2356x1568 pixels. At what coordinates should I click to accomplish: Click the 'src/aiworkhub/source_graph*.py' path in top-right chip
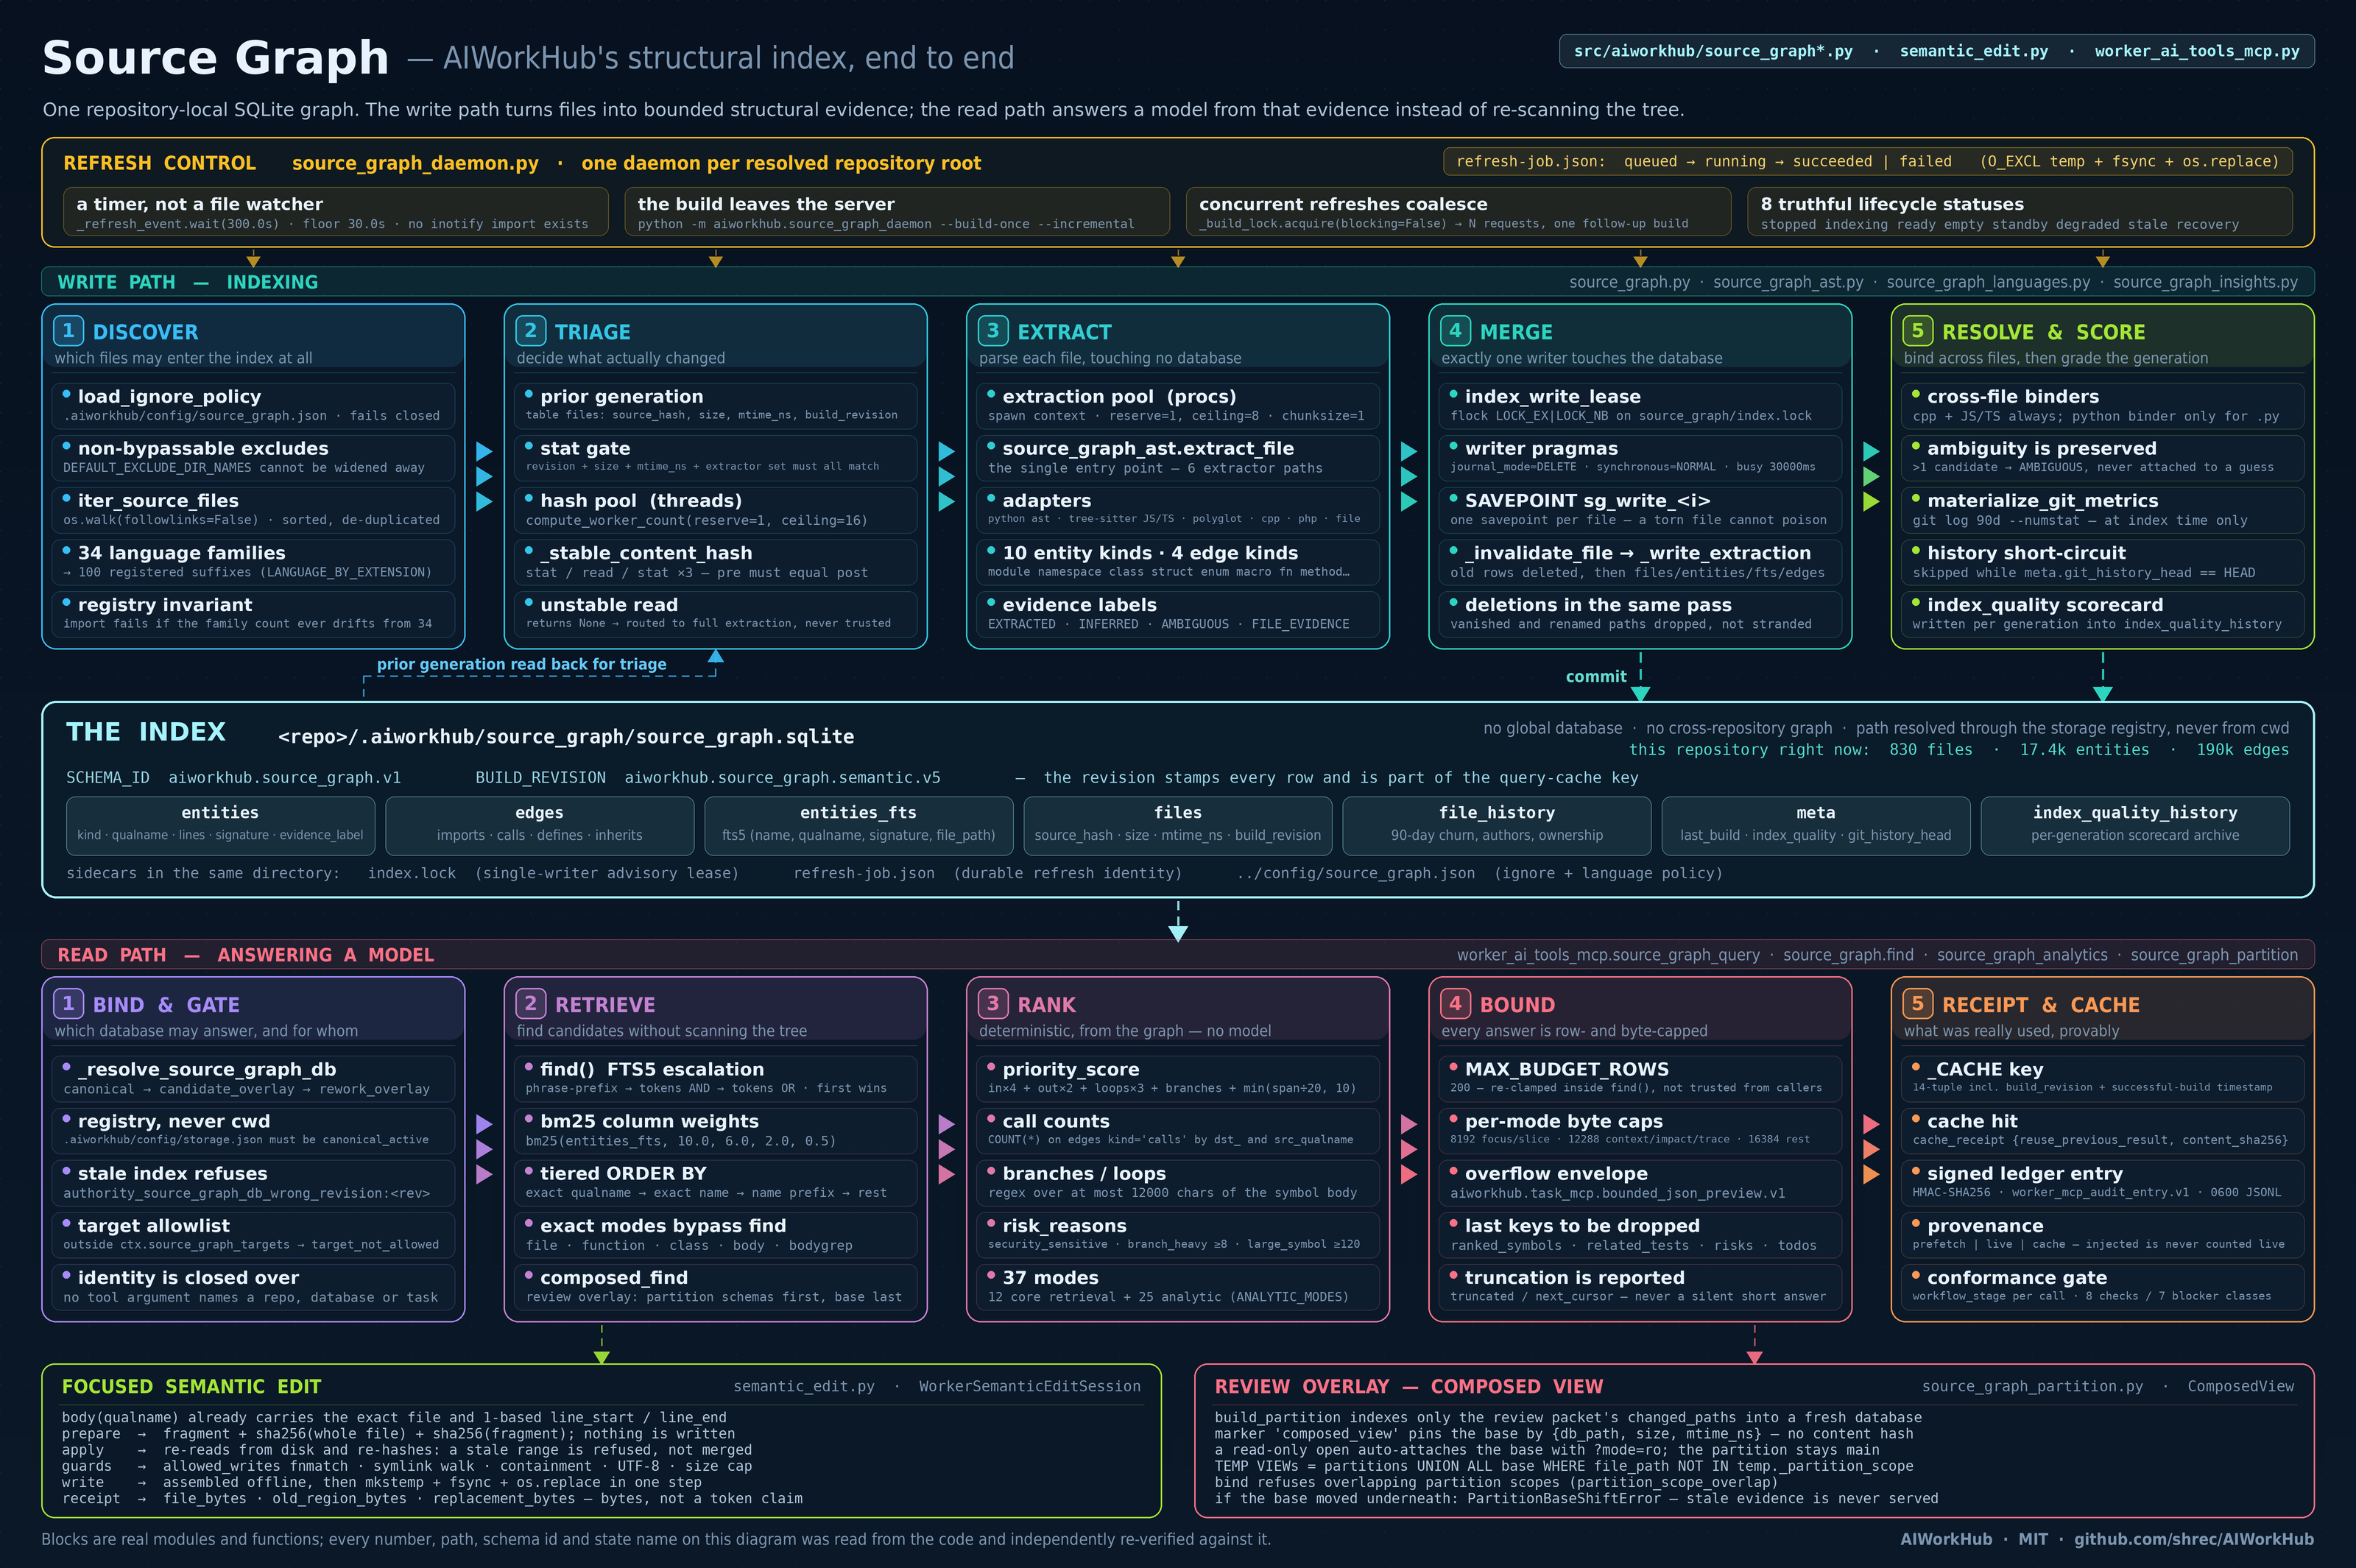click(x=1713, y=51)
